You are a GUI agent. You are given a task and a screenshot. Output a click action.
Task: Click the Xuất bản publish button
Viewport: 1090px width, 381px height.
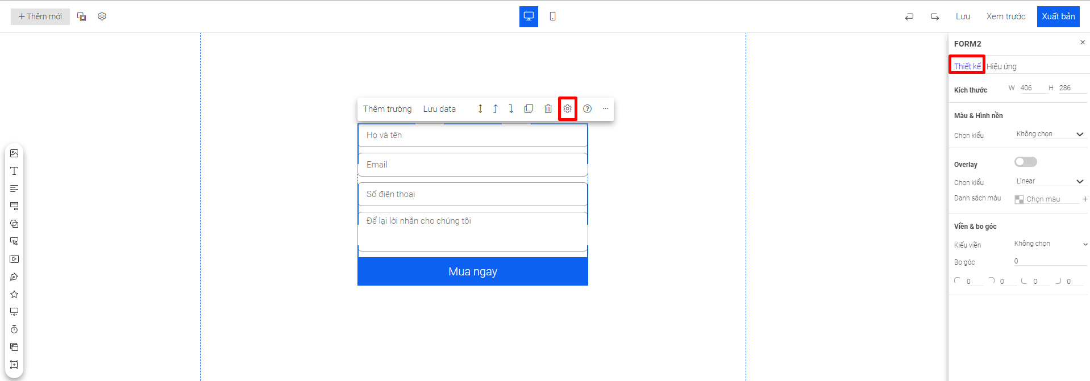pyautogui.click(x=1058, y=16)
